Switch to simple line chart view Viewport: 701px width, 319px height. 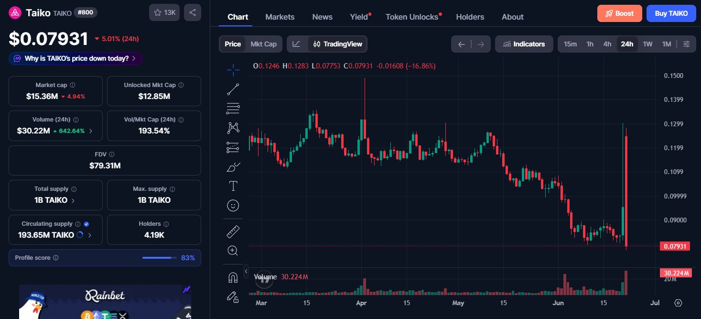point(297,44)
